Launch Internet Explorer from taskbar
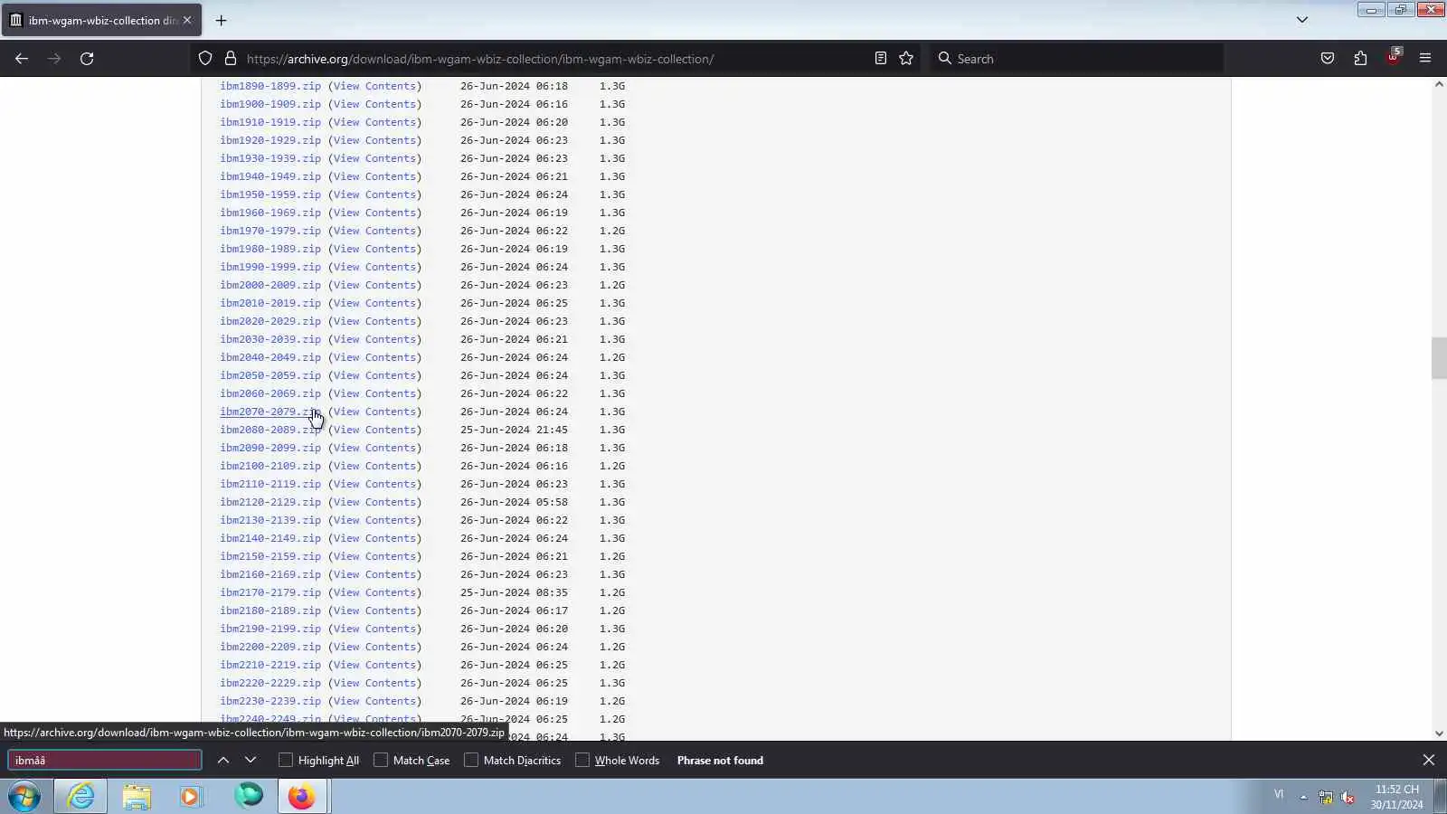 80,797
